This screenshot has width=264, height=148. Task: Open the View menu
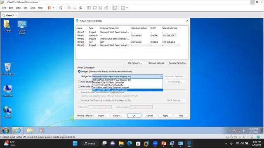(x=18, y=8)
